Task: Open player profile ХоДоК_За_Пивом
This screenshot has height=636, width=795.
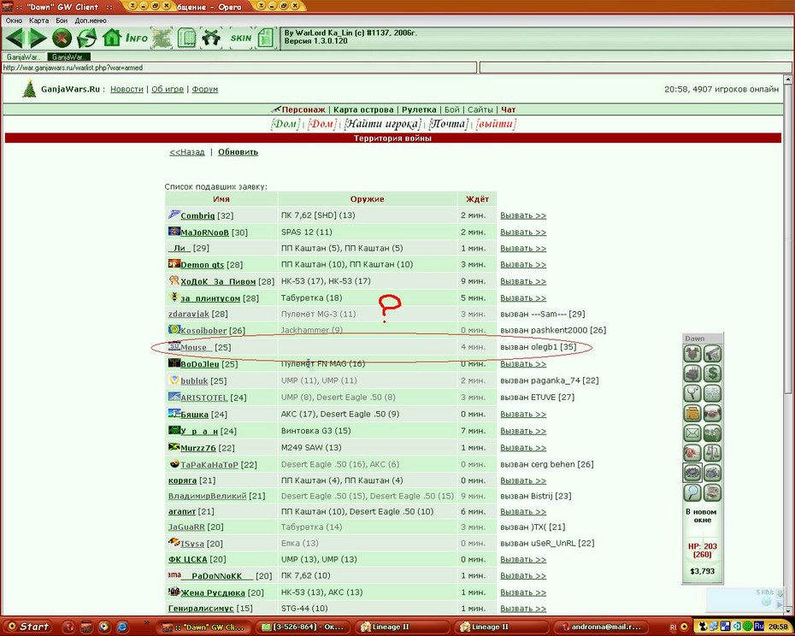Action: pyautogui.click(x=218, y=281)
